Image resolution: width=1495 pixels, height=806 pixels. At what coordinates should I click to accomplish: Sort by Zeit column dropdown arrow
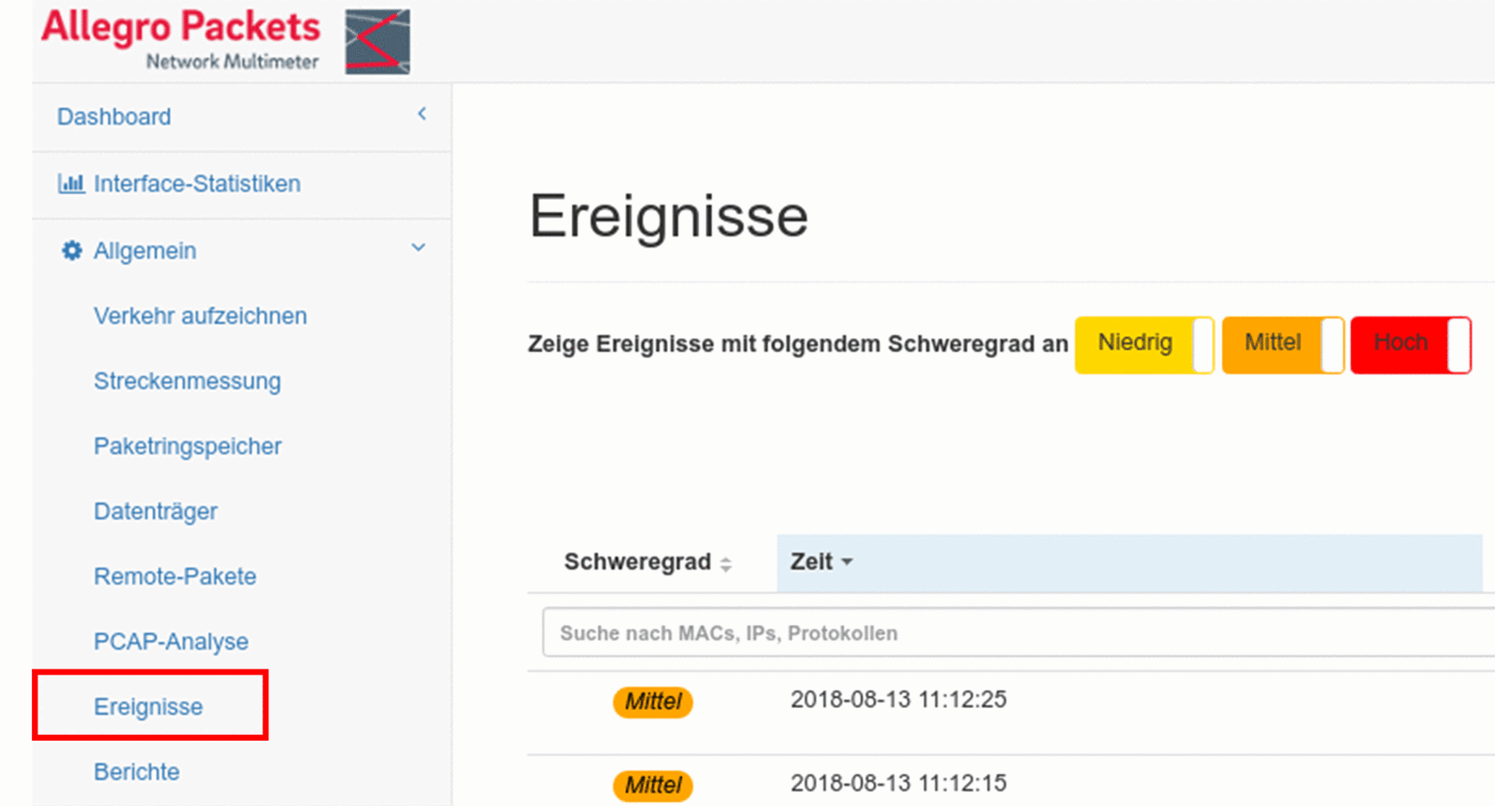click(x=847, y=562)
